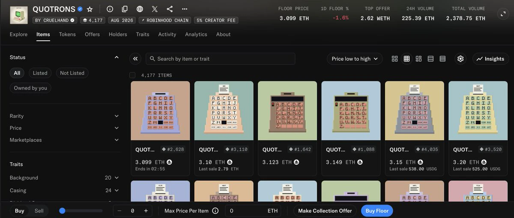Click the sweep quantity slider handle
Image resolution: width=514 pixels, height=218 pixels.
[62, 211]
